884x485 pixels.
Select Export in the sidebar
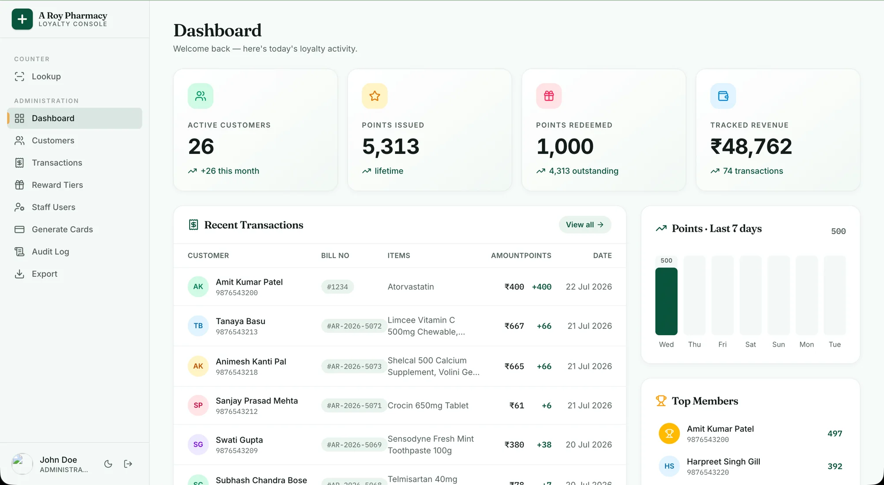pos(74,274)
